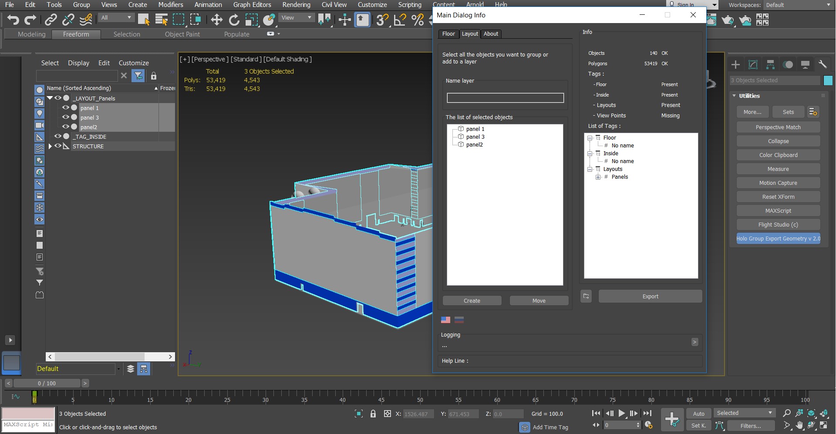Hide panel 1 via eye icon
Screen dimensions: 836x434
click(65, 107)
